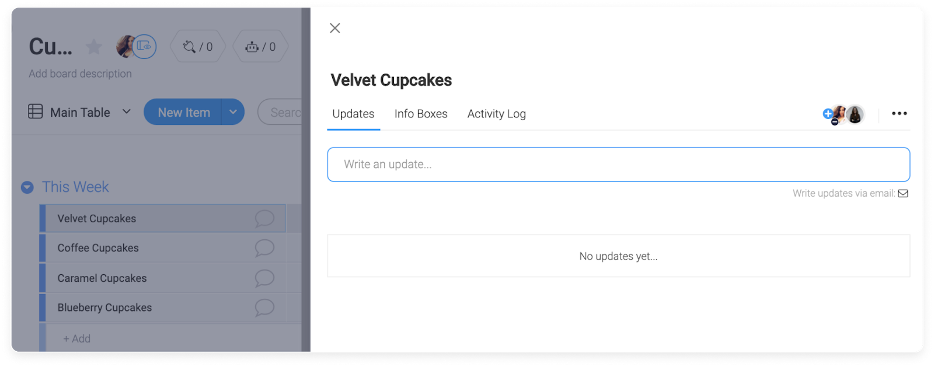The image size is (934, 367).
Task: Click the + Add row link
Action: point(77,338)
